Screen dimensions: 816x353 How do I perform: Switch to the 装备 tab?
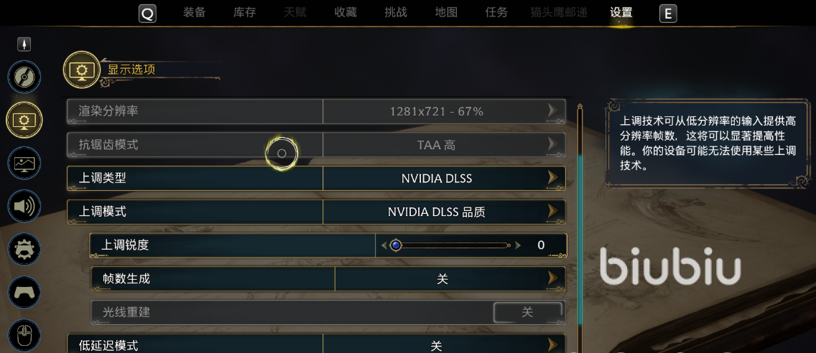tap(195, 12)
